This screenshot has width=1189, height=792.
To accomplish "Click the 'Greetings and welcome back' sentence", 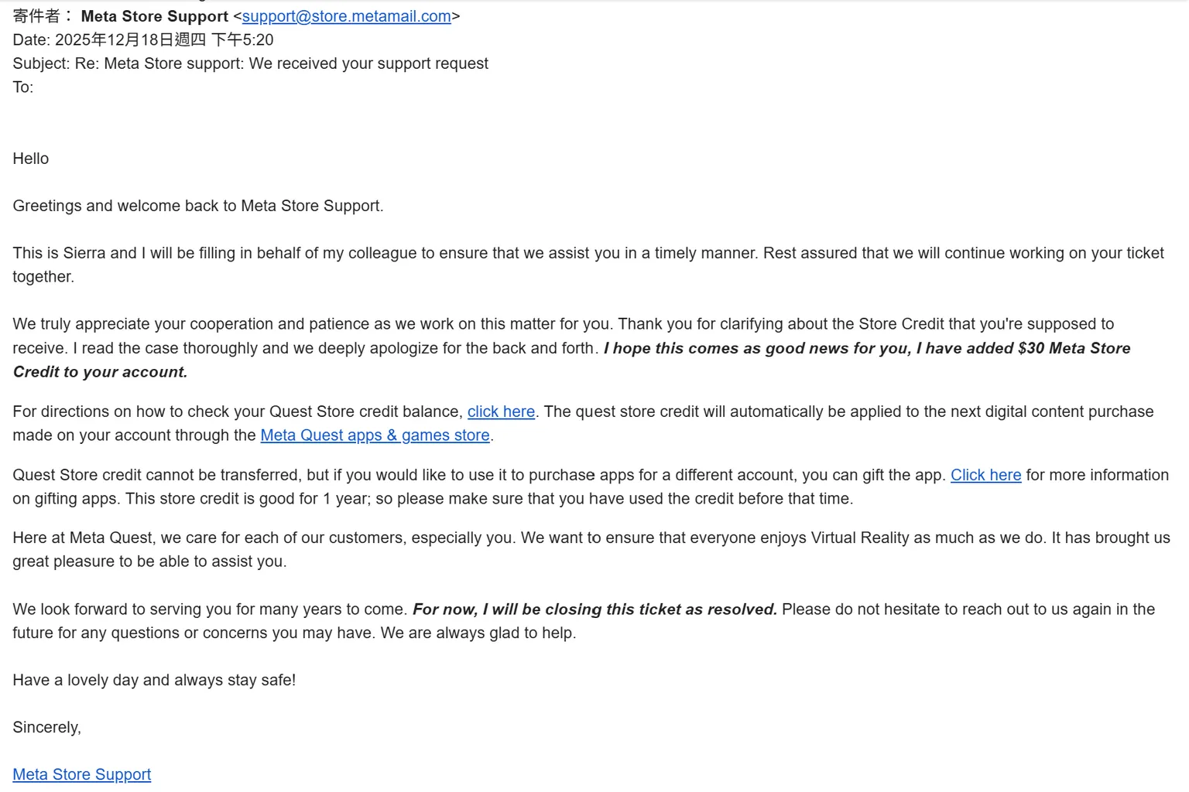I will point(198,206).
